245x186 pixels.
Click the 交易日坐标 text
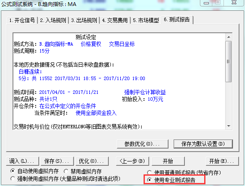[x=122, y=44]
